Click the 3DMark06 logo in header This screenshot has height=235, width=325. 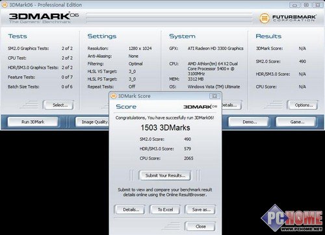click(x=44, y=18)
